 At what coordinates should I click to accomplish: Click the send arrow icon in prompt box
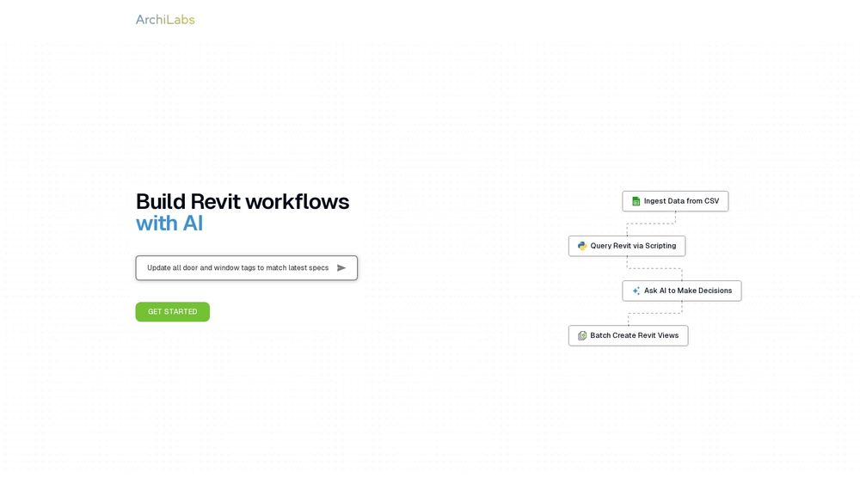click(x=341, y=268)
